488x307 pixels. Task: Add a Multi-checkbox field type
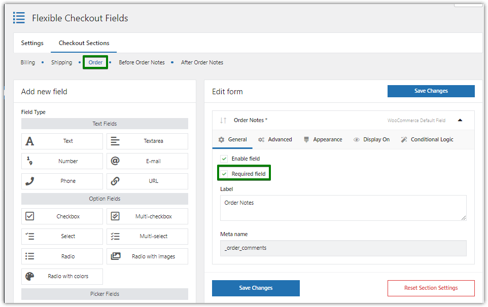tap(147, 216)
